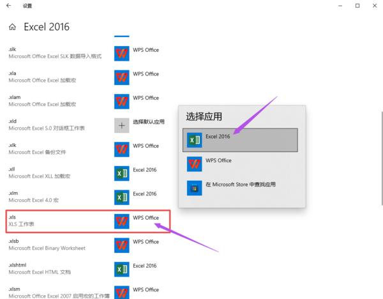Select WPS Office entry in 选择应用 popup

pyautogui.click(x=240, y=164)
